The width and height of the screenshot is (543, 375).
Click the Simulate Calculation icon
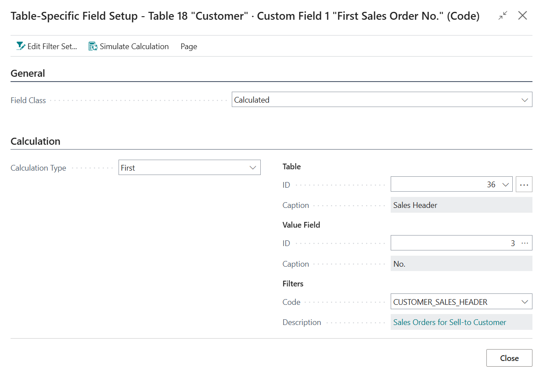93,46
